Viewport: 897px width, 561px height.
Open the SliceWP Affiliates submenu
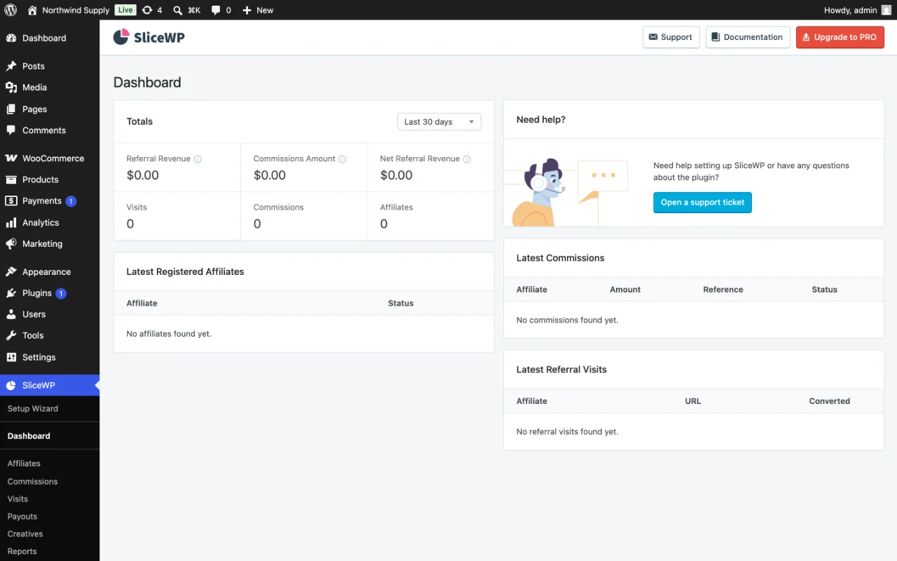pyautogui.click(x=24, y=464)
